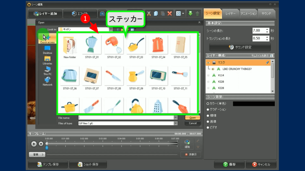Click the camera snapshot icon in toolbar
The width and height of the screenshot is (305, 171).
(102, 14)
